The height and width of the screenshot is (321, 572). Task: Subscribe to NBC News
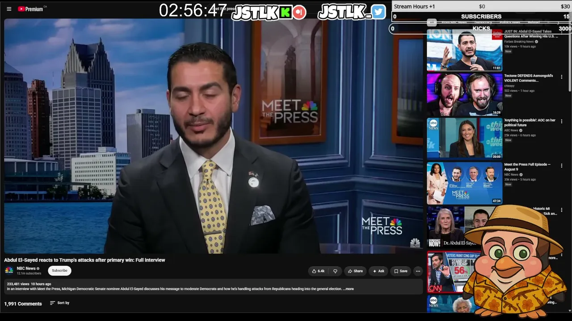(59, 271)
